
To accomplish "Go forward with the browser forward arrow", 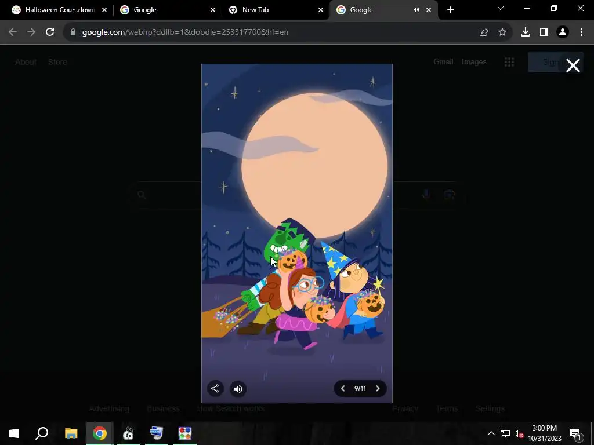I will tap(31, 32).
